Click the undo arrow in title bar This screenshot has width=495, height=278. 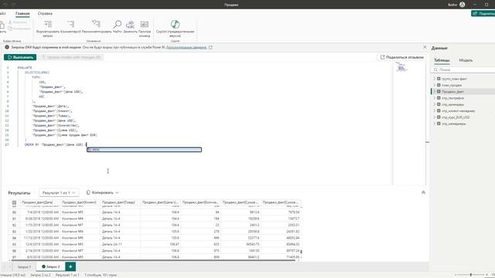pyautogui.click(x=5, y=5)
